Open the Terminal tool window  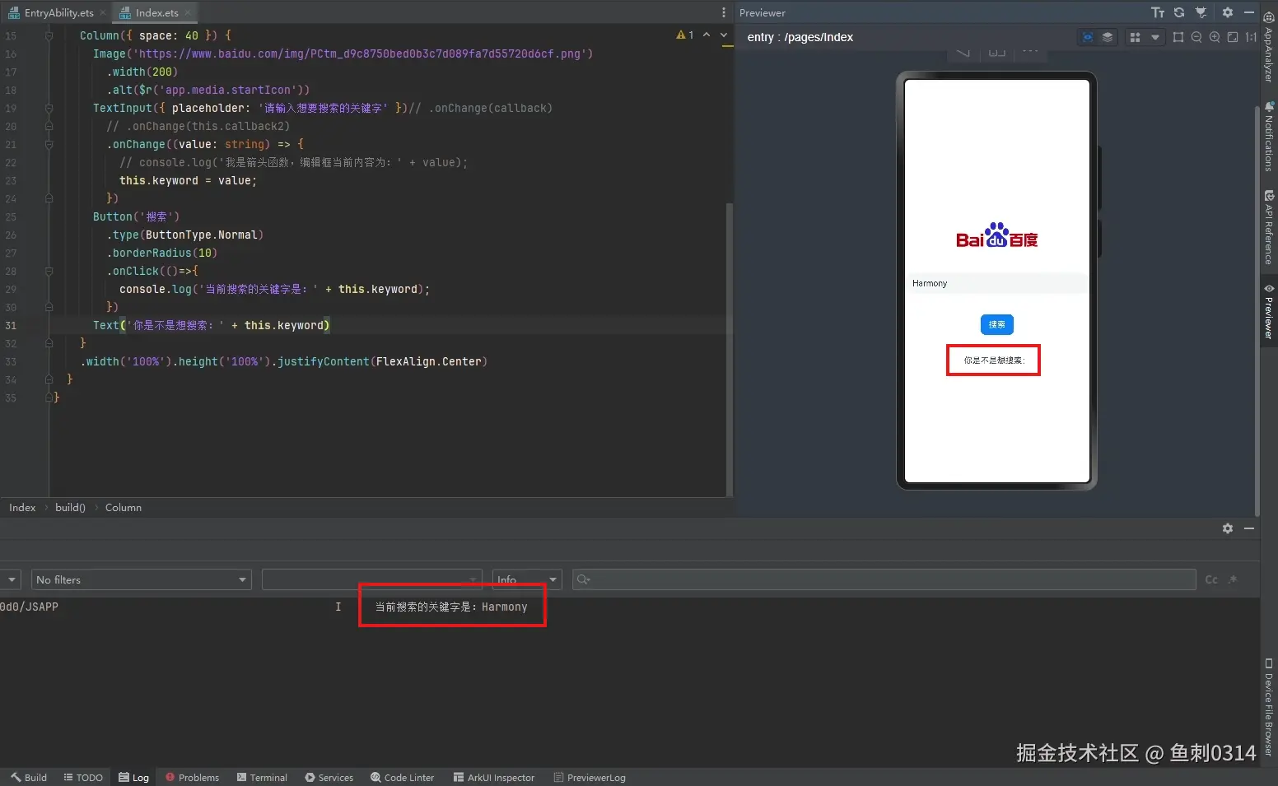click(262, 778)
